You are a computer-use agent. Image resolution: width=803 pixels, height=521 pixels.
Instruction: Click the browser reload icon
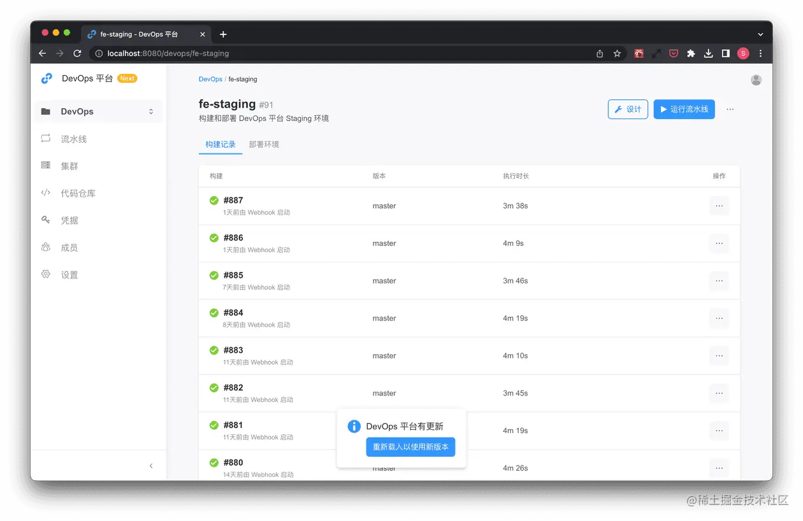pyautogui.click(x=77, y=54)
